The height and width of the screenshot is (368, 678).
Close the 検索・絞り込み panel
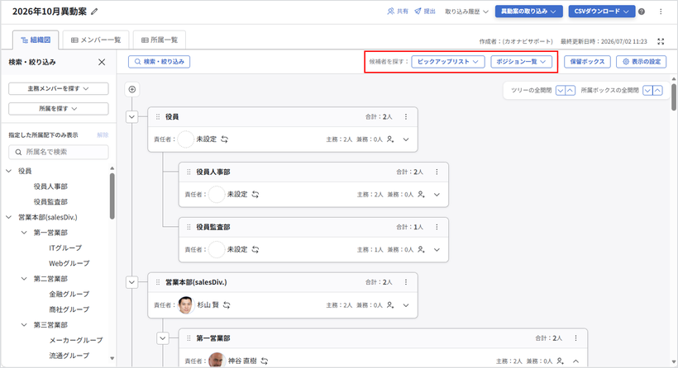pyautogui.click(x=102, y=62)
